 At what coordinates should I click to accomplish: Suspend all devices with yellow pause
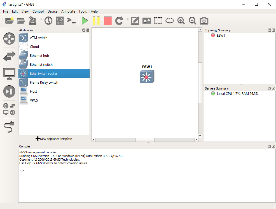tap(96, 21)
